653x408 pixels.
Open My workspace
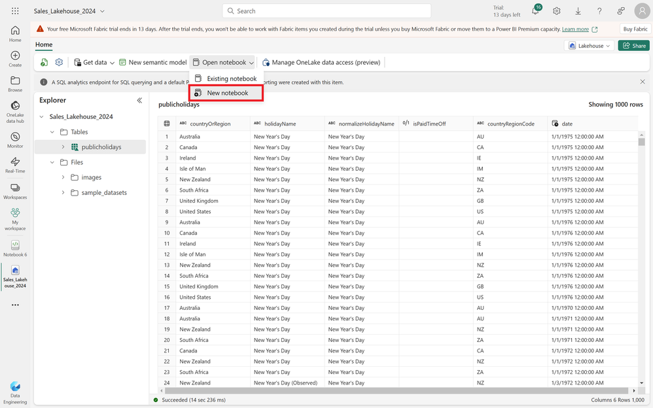pyautogui.click(x=15, y=219)
